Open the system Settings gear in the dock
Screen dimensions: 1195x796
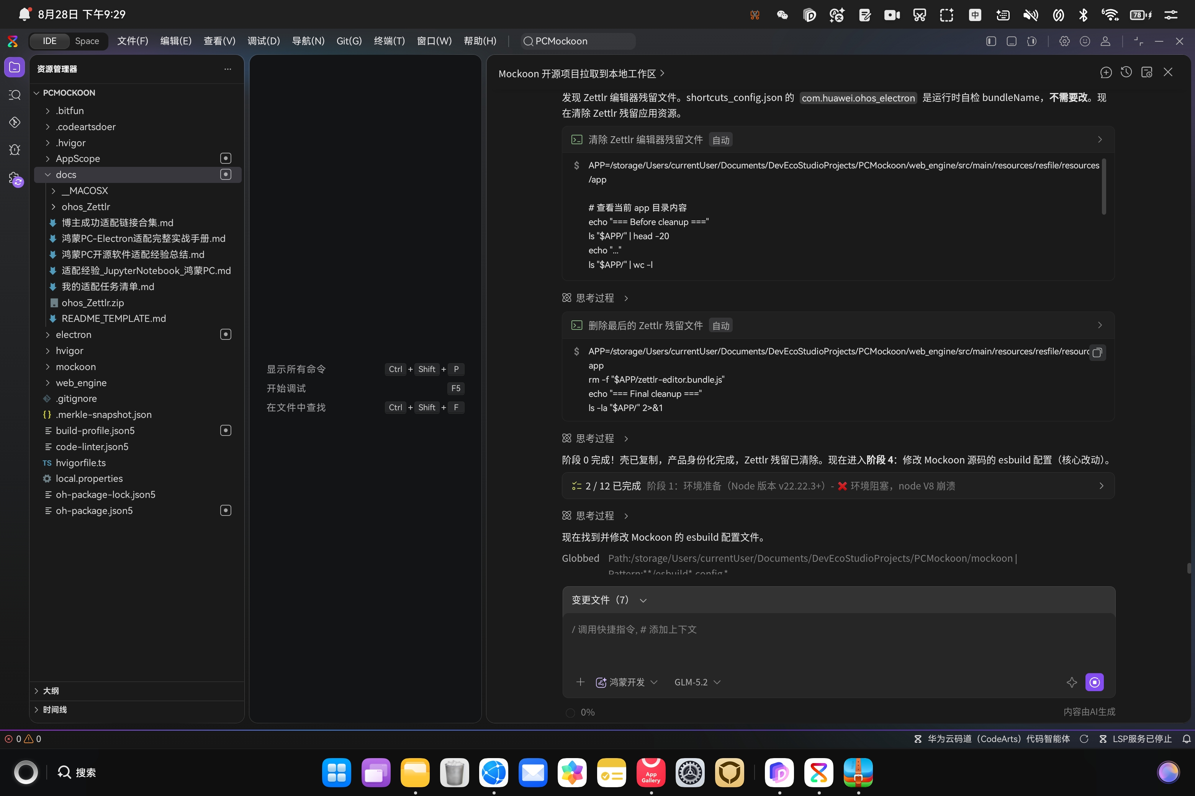(690, 773)
